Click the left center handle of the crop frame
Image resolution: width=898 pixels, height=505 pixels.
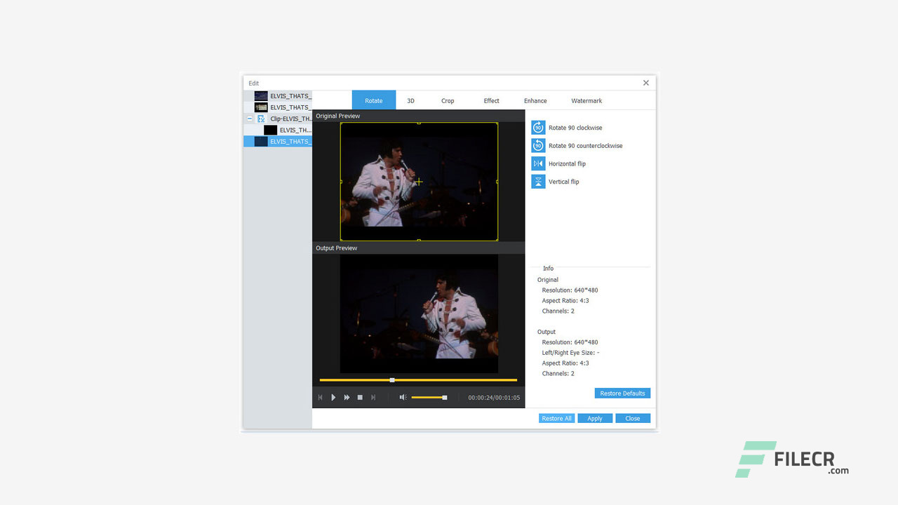point(341,182)
